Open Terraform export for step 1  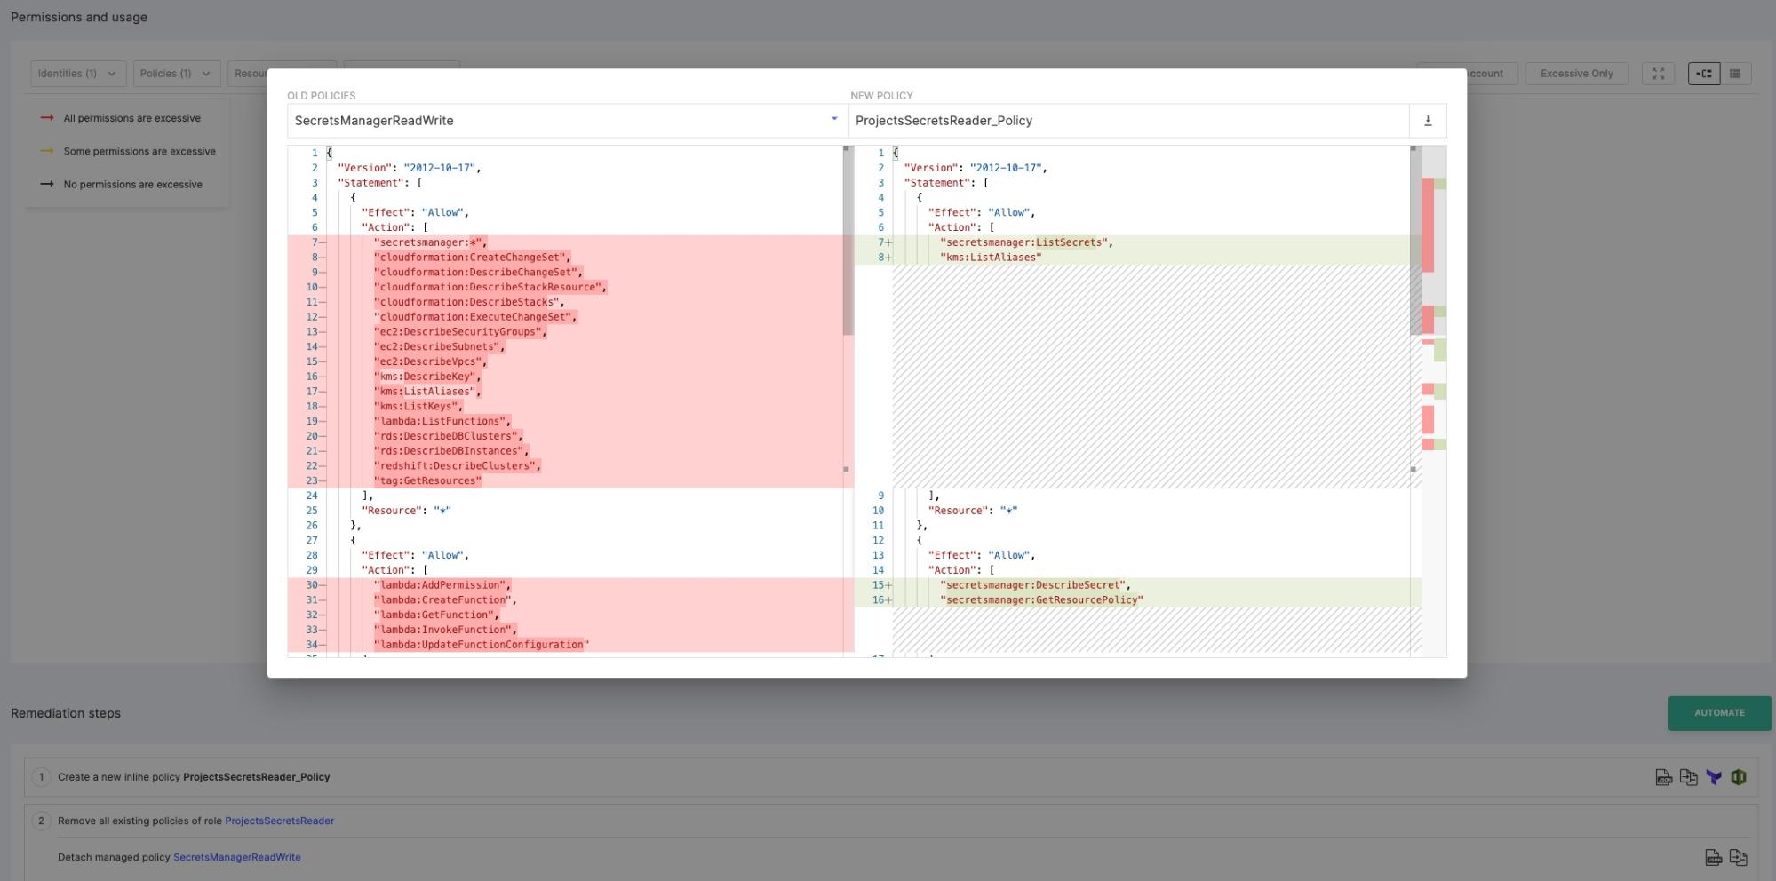pyautogui.click(x=1714, y=777)
